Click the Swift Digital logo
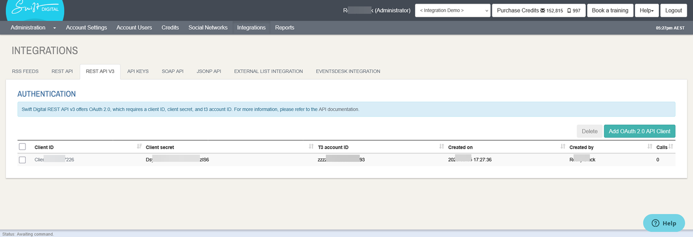This screenshot has width=693, height=237. click(x=35, y=9)
